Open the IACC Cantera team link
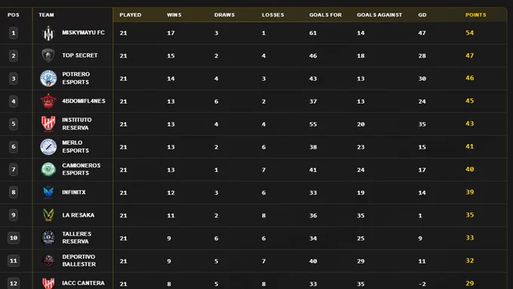 84,283
